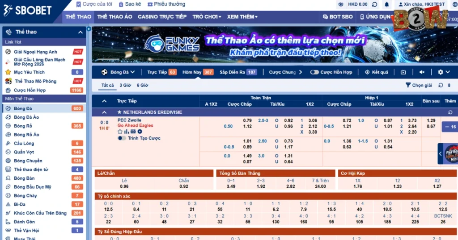This screenshot has height=240, width=458.
Task: Open the SBOBET home logo
Action: (28, 11)
